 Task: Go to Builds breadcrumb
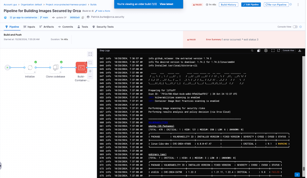94,4
